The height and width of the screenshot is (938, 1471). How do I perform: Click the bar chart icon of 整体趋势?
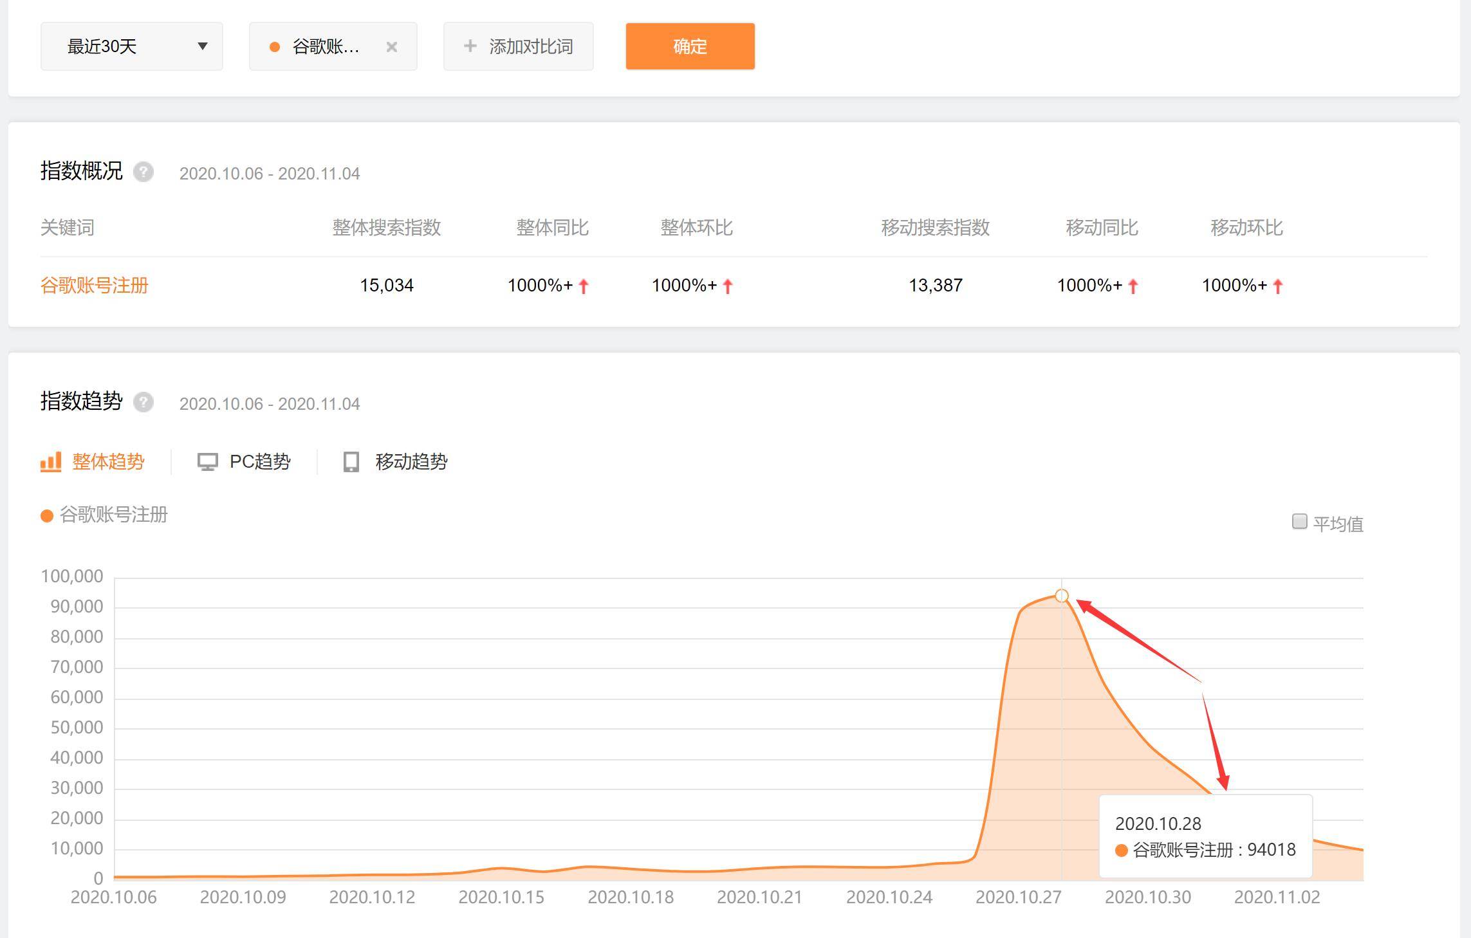point(51,461)
